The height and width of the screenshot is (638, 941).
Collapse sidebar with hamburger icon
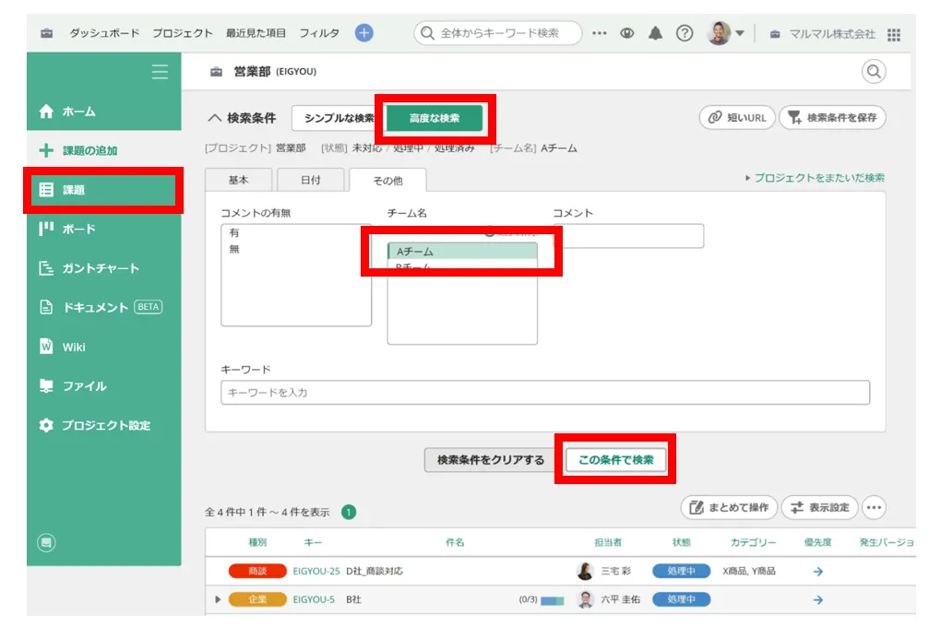(x=160, y=72)
